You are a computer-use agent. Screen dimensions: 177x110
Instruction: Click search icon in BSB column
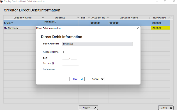(x=89, y=18)
